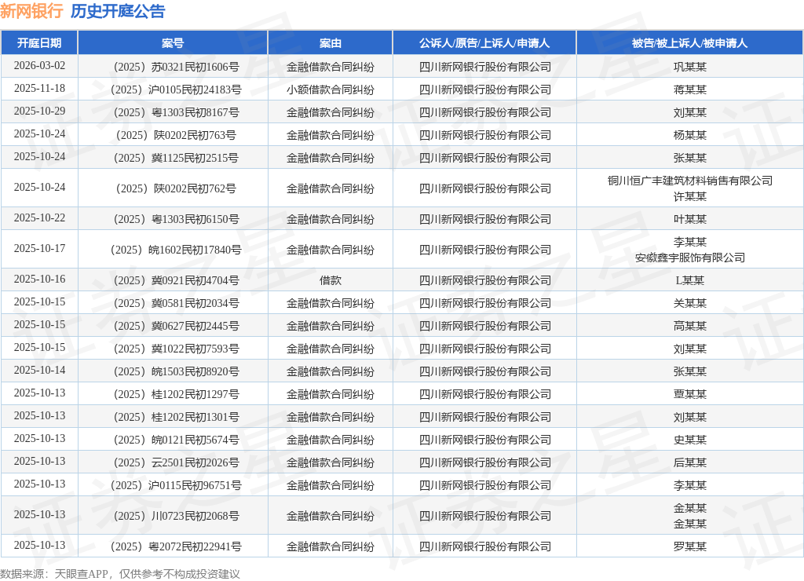Click the 被告/被上诉人/被申请人 column header
The height and width of the screenshot is (581, 804).
689,43
